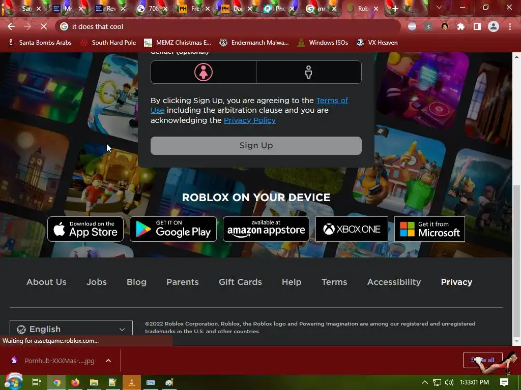Open the Privacy Policy link

(x=249, y=120)
